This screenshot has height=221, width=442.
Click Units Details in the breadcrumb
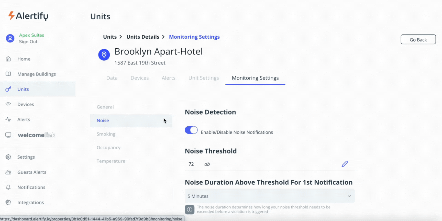[143, 37]
